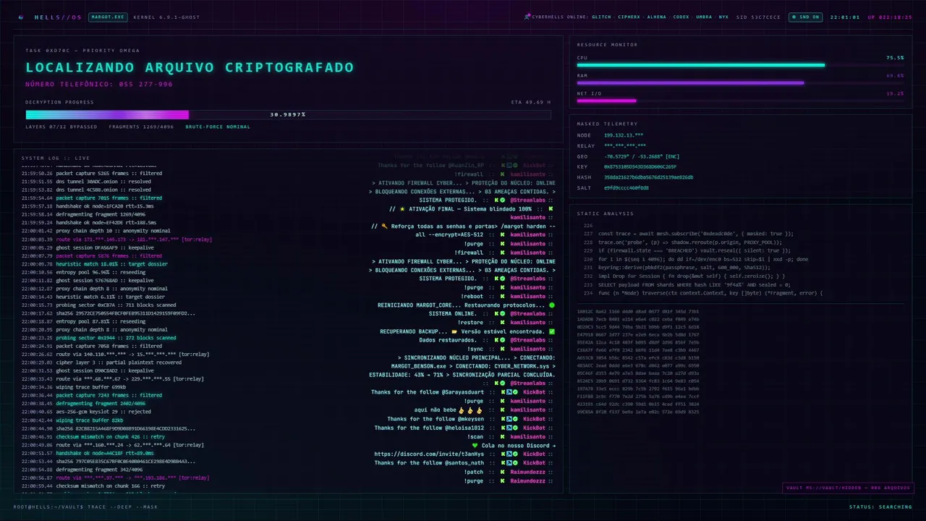Click the SID 53C7CECE session ID
Screen dimensions: 926x521
pyautogui.click(x=759, y=17)
